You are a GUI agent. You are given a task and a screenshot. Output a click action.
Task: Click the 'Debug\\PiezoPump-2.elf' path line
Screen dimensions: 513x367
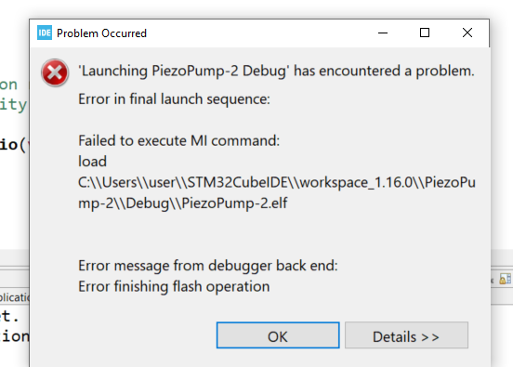[182, 203]
